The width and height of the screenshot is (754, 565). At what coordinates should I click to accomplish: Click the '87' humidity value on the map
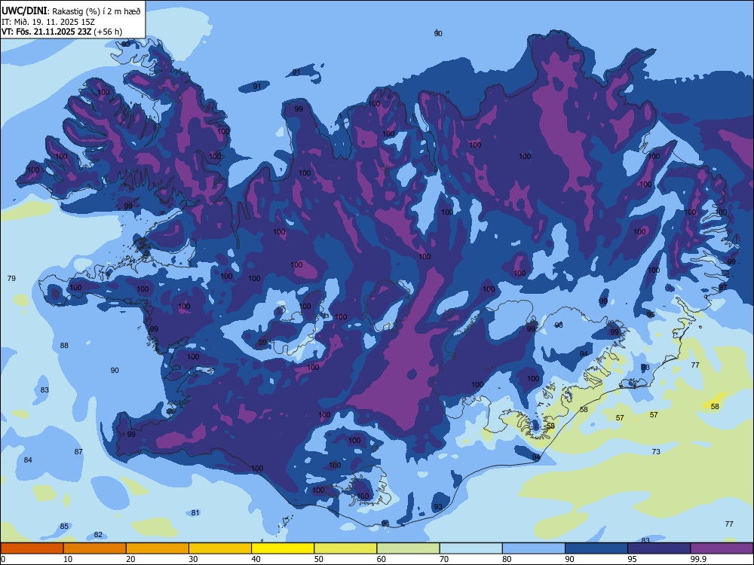pos(78,451)
